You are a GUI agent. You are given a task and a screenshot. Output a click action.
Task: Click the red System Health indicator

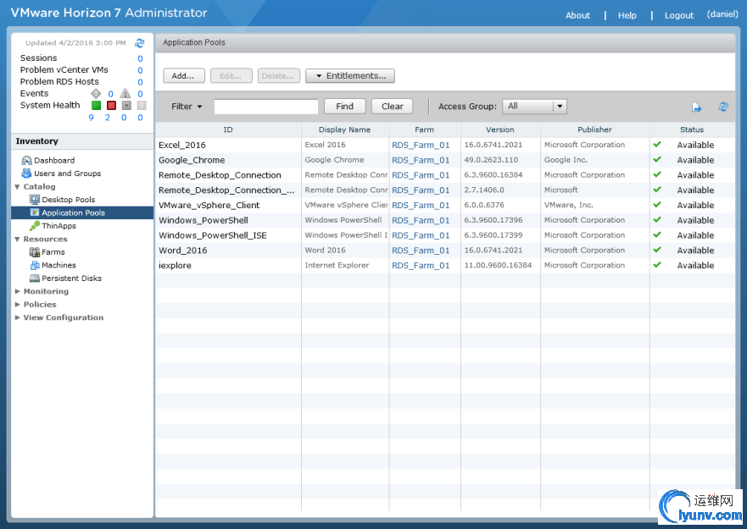pyautogui.click(x=111, y=106)
